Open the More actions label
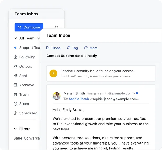Image resolution: width=162 pixels, height=150 pixels. [x=94, y=48]
